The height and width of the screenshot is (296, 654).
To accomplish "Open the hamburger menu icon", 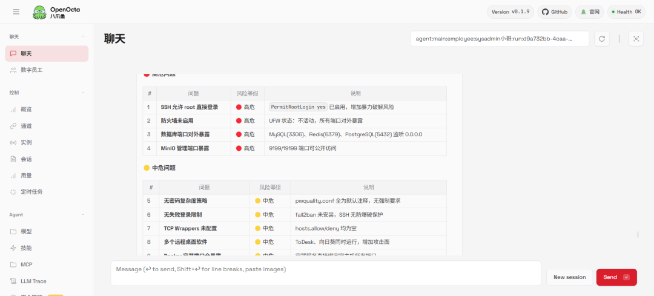I will pos(16,12).
